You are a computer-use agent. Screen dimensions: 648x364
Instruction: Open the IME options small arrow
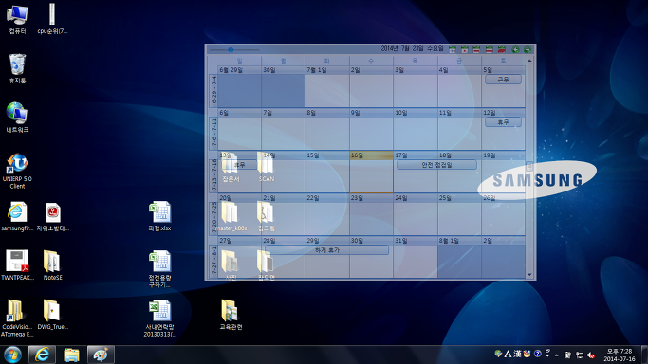(547, 355)
